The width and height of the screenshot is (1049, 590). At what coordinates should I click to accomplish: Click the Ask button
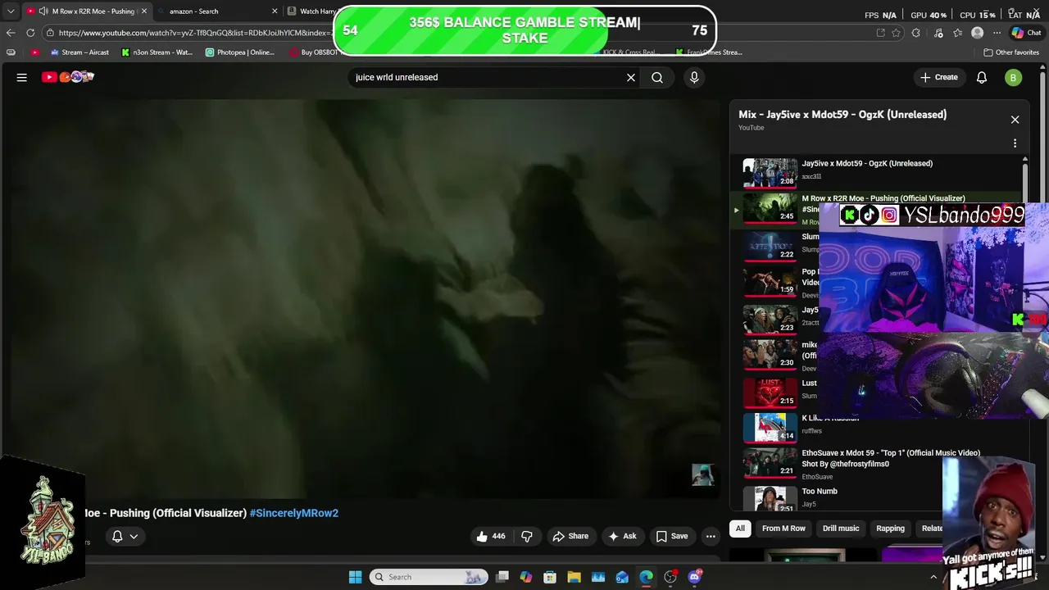(622, 536)
